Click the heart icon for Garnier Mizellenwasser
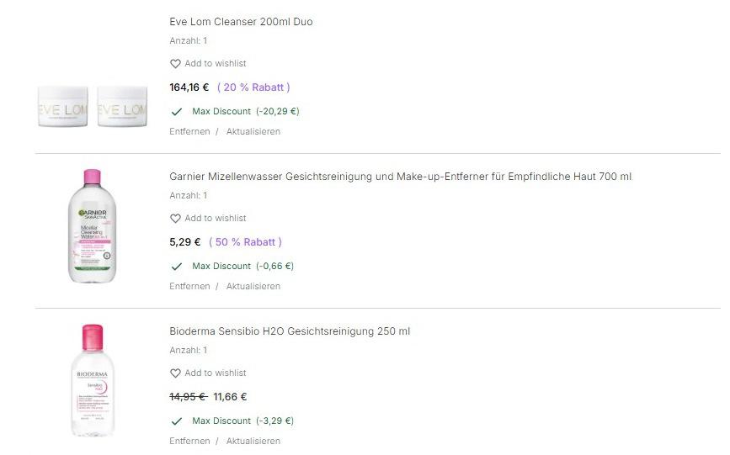 (175, 219)
